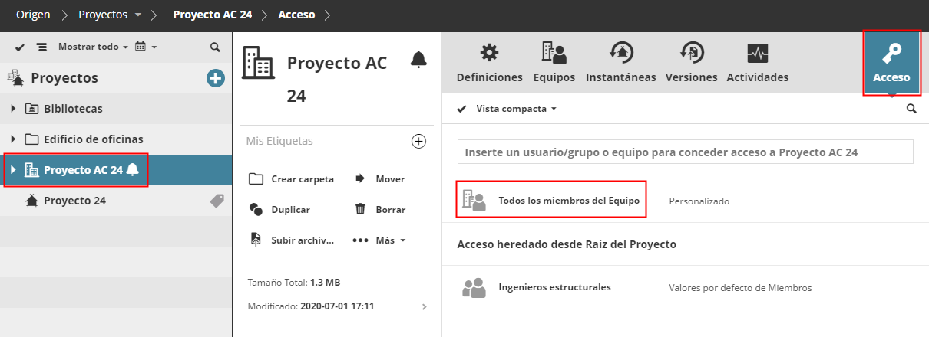Open the Actividades tab
Screen dimensions: 929x337
tap(757, 63)
